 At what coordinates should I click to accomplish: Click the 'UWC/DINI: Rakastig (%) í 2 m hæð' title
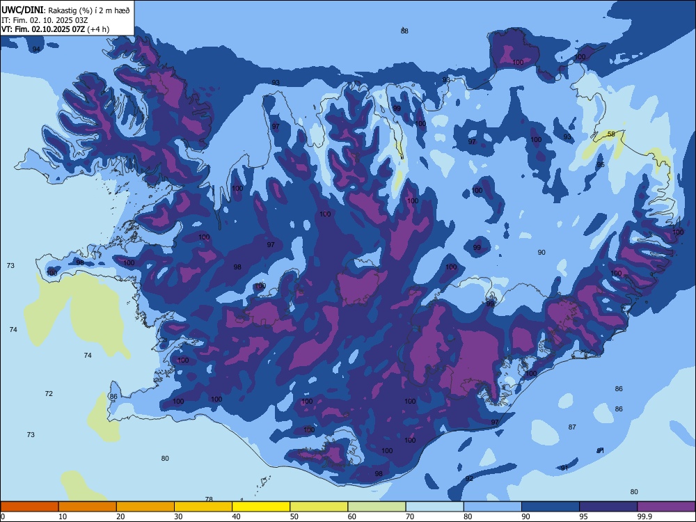pyautogui.click(x=65, y=10)
